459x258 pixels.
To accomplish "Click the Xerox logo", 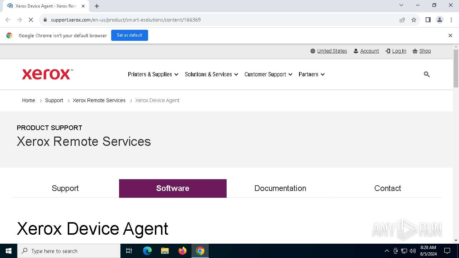I will point(47,74).
